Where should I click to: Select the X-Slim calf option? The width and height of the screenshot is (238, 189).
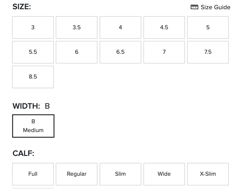pos(208,174)
